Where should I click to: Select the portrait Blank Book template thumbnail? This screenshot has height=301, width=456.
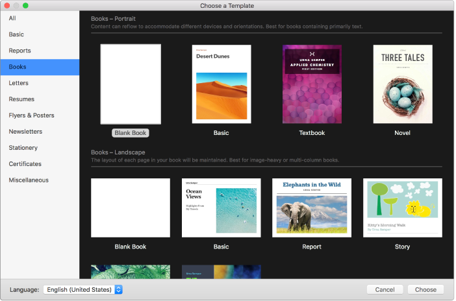tap(131, 84)
